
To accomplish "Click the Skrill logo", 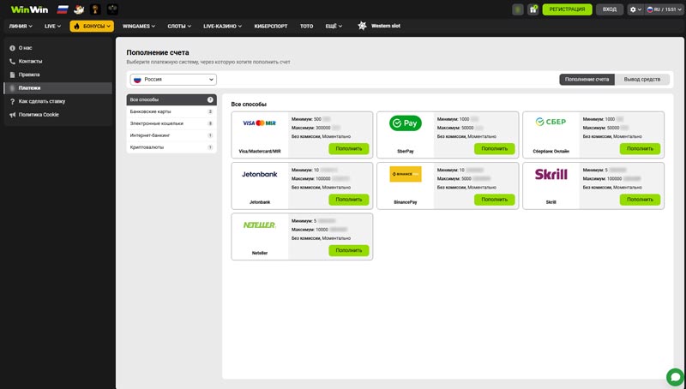I will click(x=551, y=175).
